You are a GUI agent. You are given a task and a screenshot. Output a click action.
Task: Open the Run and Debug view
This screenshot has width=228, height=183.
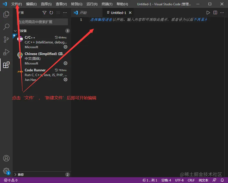coord(6,52)
